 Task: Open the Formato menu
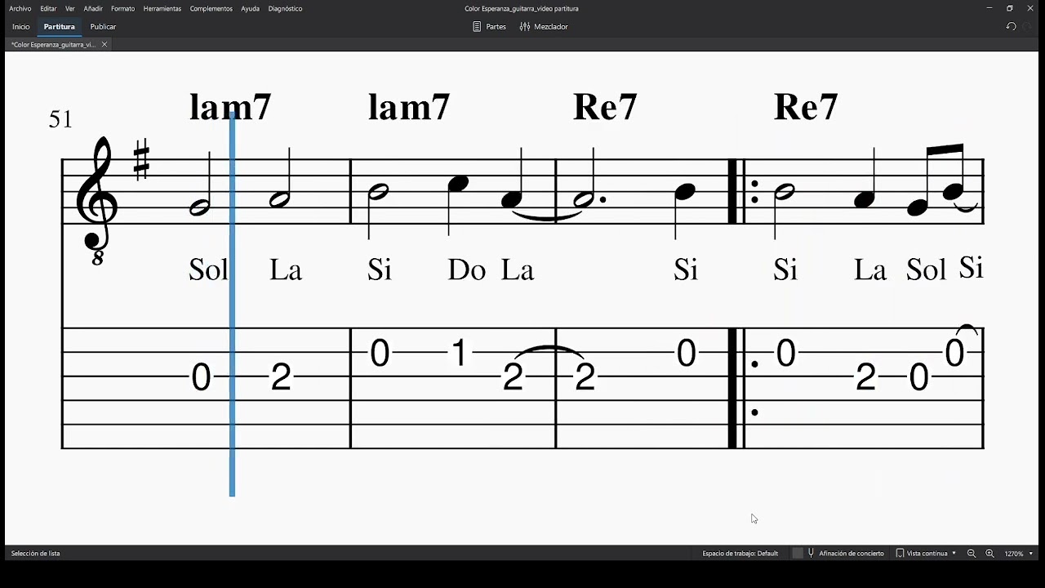(x=122, y=8)
